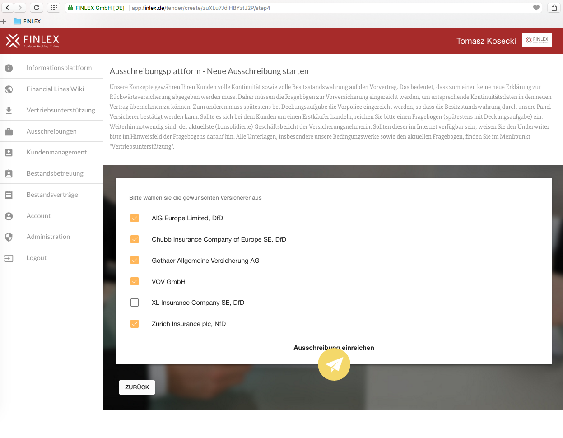Click text Bitte wählen sie die gewünschten Versicherer

[195, 198]
